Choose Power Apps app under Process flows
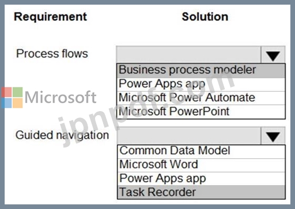 201,84
